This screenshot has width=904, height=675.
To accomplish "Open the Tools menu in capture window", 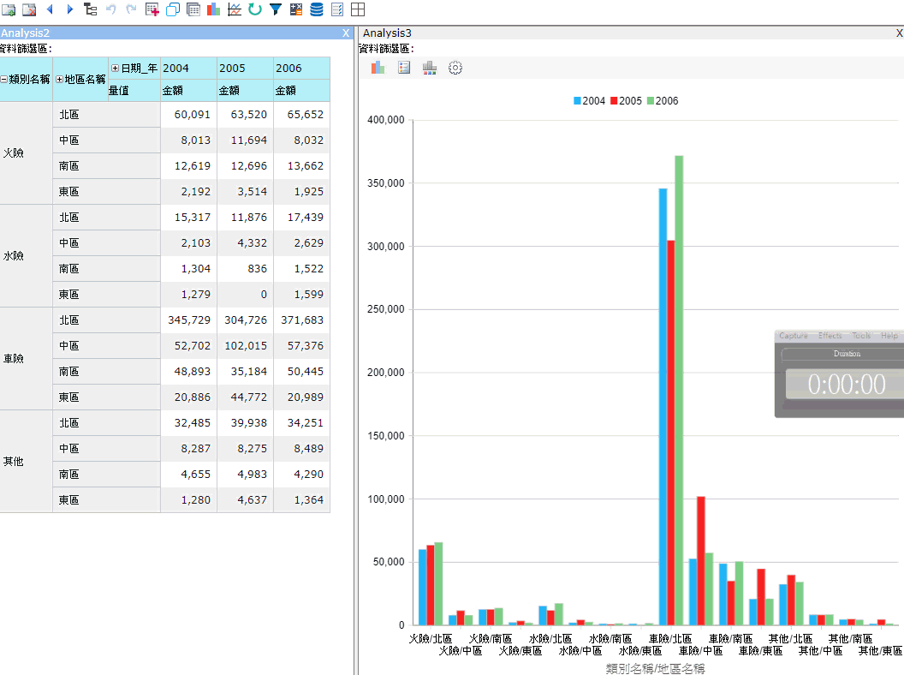I will click(860, 336).
